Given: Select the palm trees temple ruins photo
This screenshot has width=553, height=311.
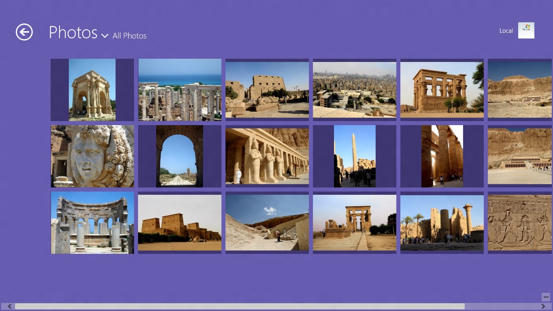Looking at the screenshot, I should [442, 223].
